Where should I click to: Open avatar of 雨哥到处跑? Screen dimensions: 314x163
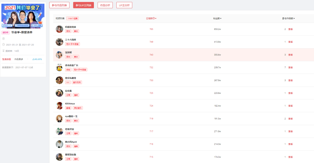[60, 157]
